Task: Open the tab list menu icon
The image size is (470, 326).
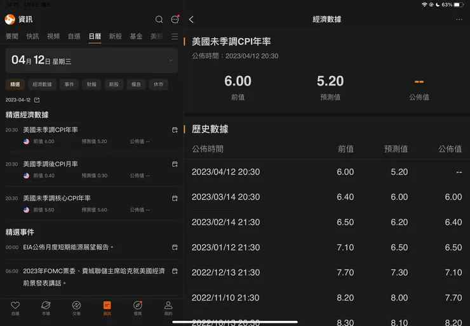Action: click(175, 37)
